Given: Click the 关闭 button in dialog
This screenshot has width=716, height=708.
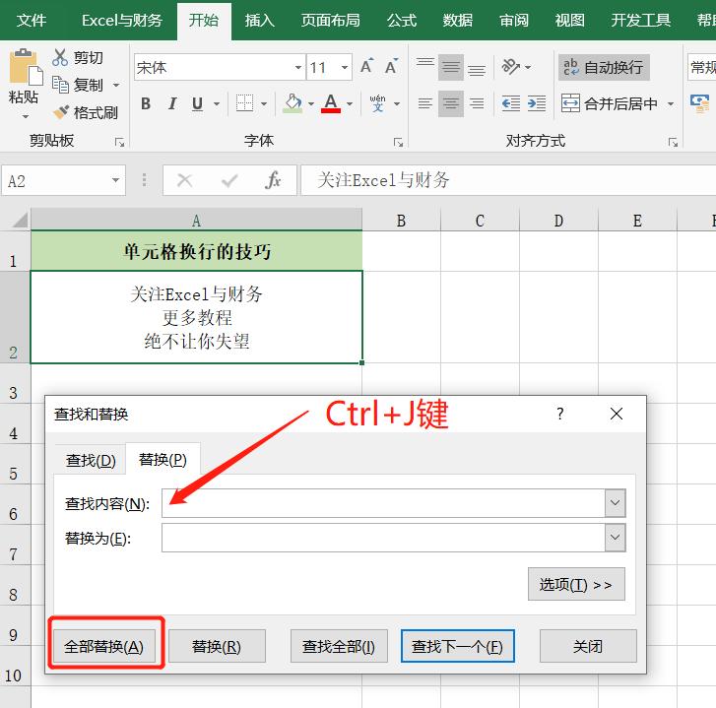Looking at the screenshot, I should [588, 646].
